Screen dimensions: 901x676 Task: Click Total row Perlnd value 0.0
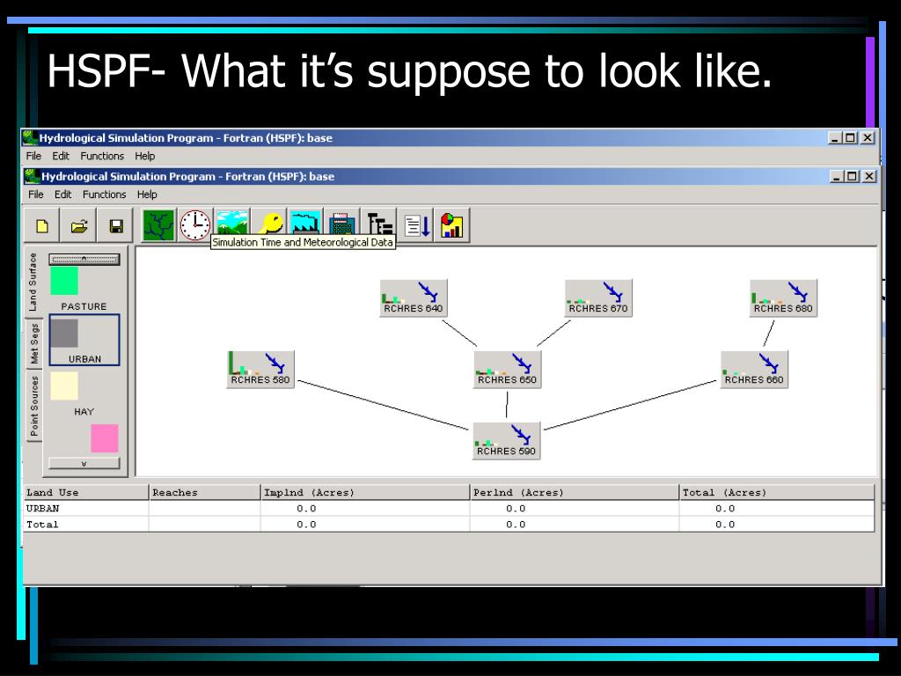click(x=516, y=525)
